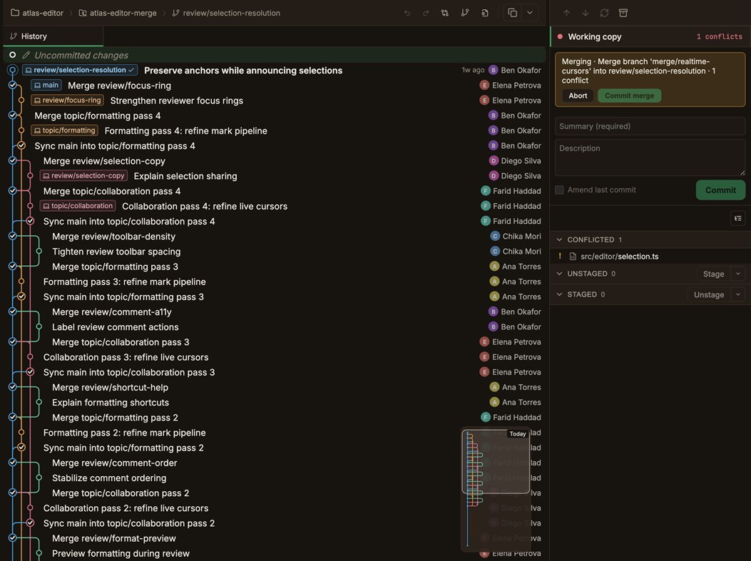Click the pull down-arrow icon
This screenshot has width=751, height=561.
tap(586, 13)
